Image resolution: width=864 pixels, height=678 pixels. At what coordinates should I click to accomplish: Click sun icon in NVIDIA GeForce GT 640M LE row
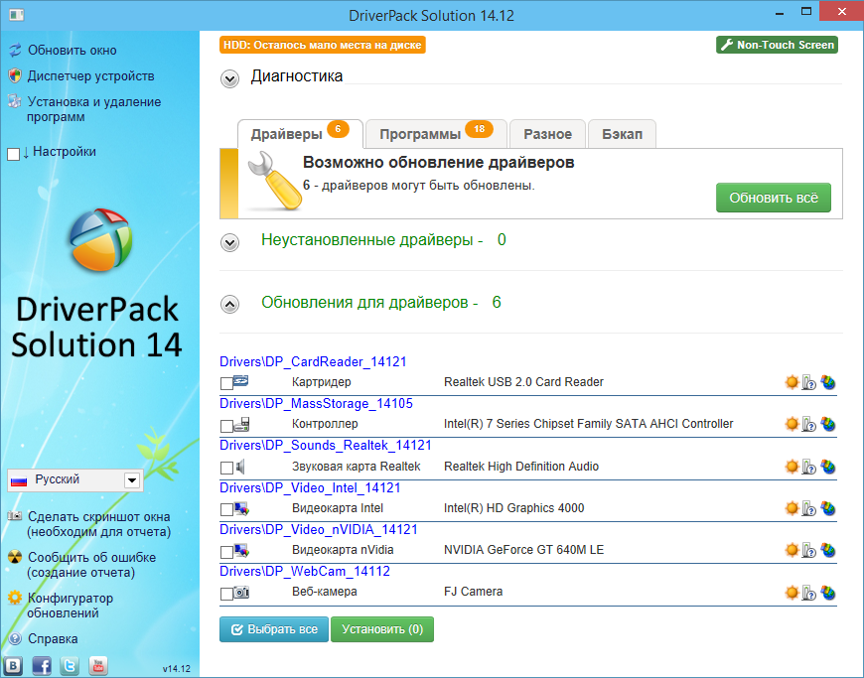click(792, 550)
